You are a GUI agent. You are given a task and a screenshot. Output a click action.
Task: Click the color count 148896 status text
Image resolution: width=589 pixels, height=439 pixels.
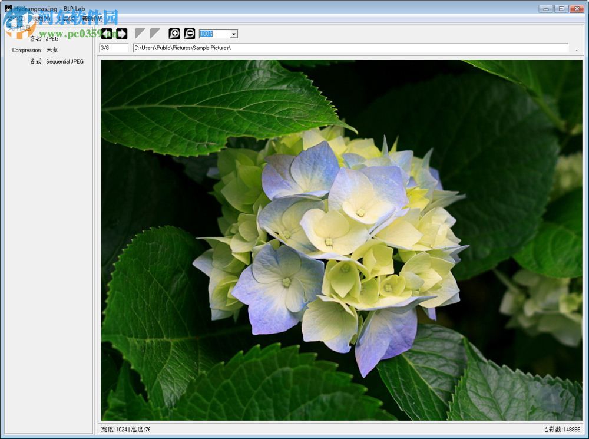(562, 429)
